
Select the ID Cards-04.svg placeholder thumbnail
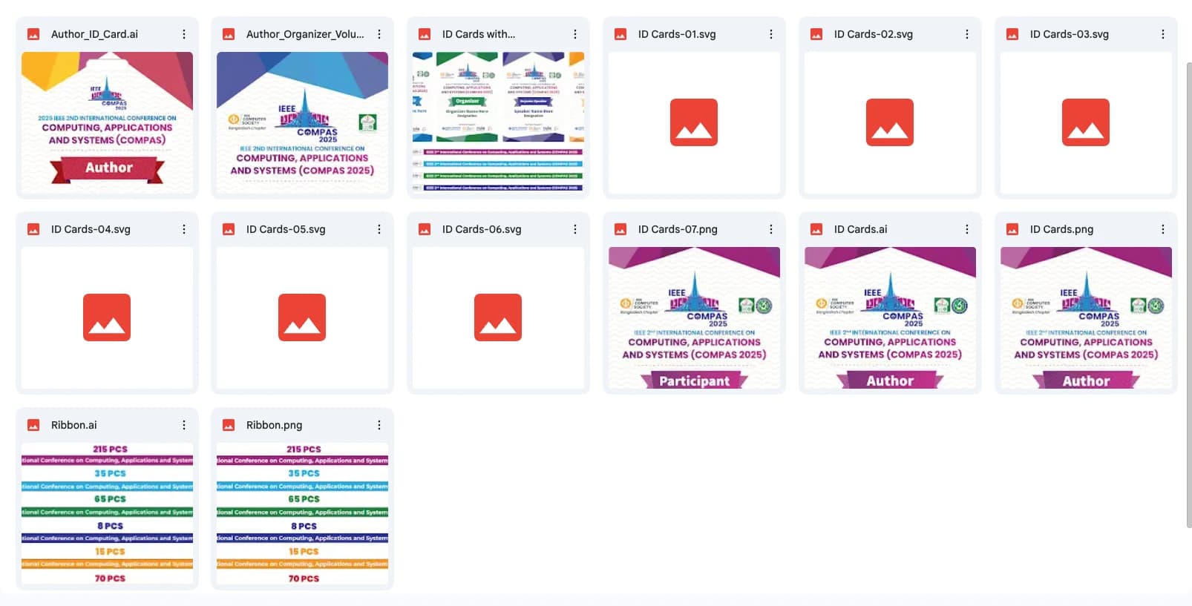tap(107, 317)
